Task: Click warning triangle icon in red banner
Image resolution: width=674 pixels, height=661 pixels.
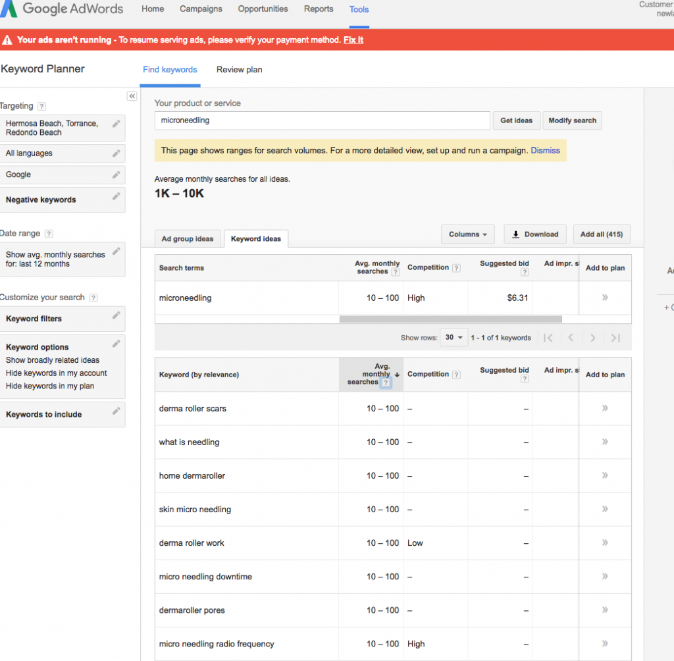Action: [x=7, y=40]
